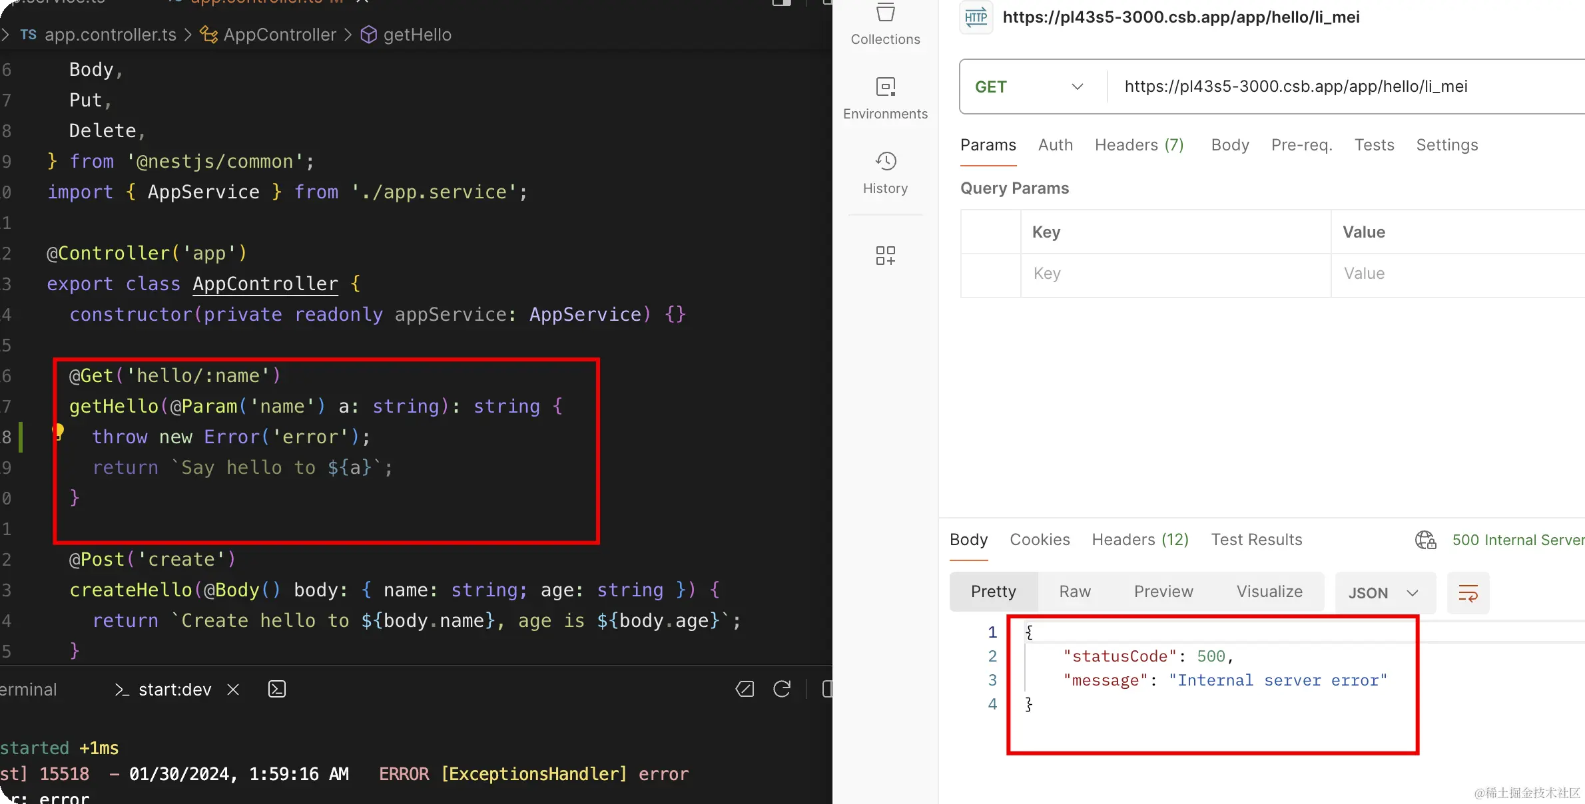Click the 'statusCode' key in response
Image resolution: width=1585 pixels, height=804 pixels.
tap(1119, 656)
